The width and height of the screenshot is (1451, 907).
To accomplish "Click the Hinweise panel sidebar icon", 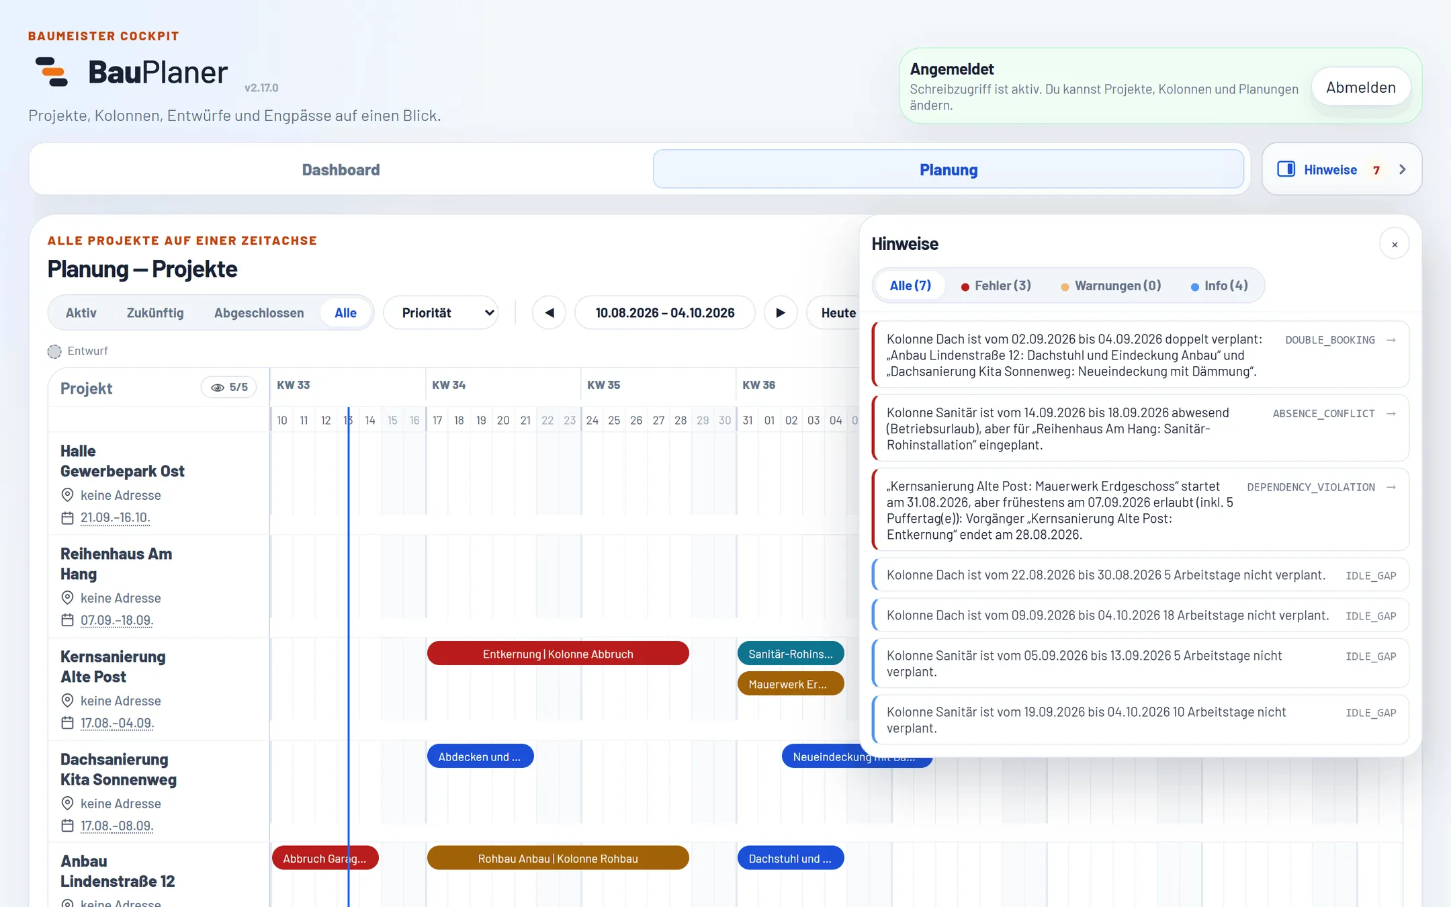I will point(1286,169).
